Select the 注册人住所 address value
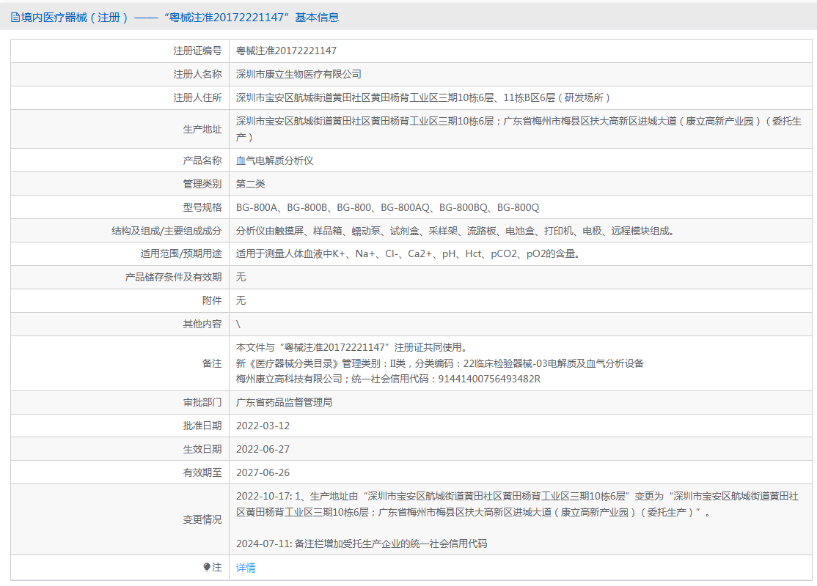Viewport: 817px width, 586px height. click(x=422, y=98)
